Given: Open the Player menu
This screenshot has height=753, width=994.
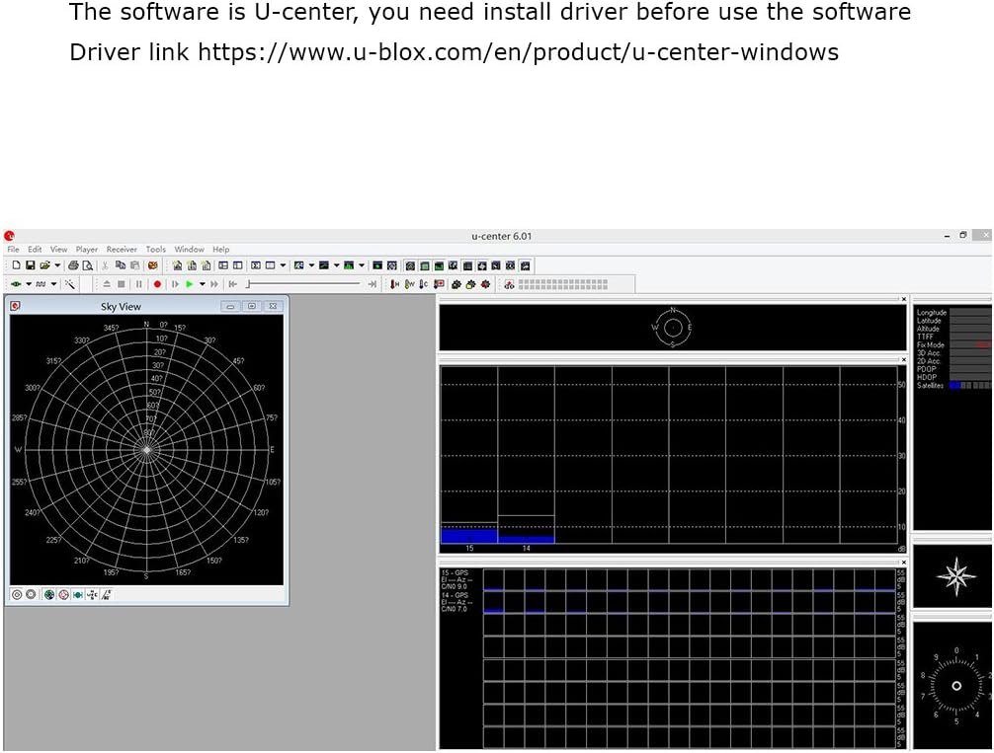Looking at the screenshot, I should (86, 250).
